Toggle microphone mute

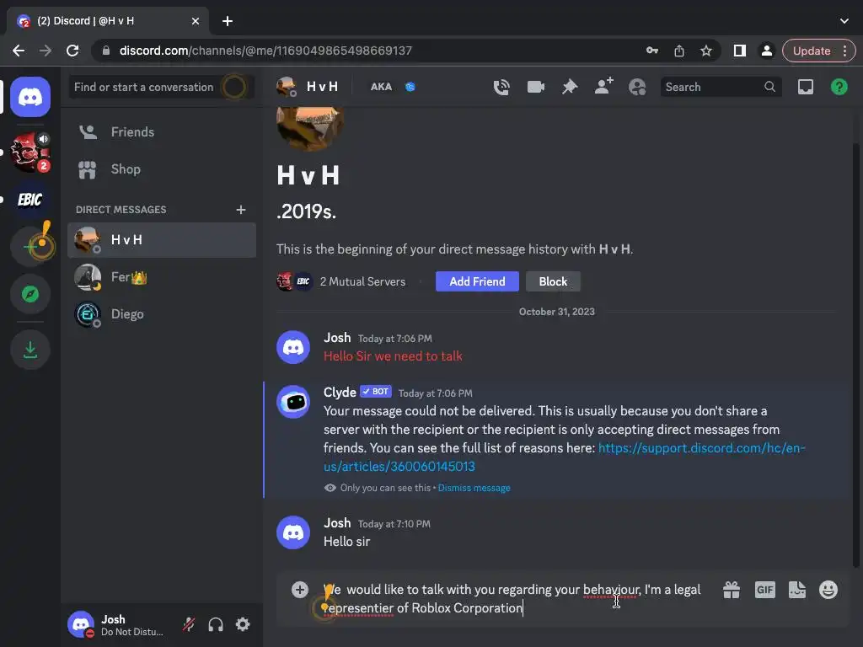[189, 624]
